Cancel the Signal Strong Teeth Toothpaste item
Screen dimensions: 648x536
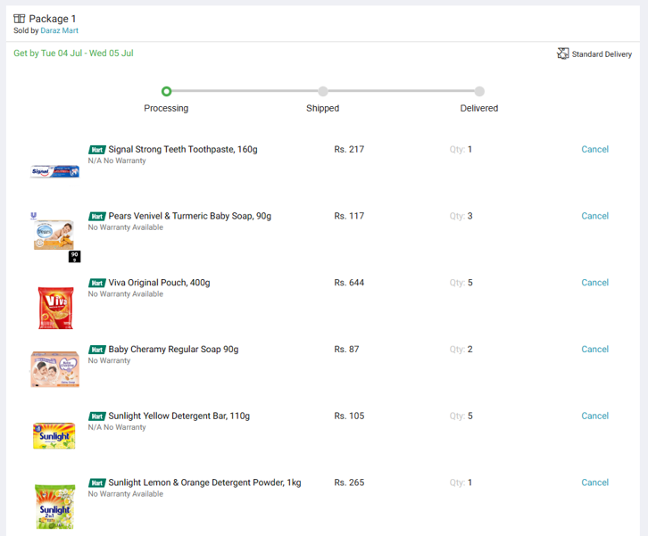tap(594, 150)
